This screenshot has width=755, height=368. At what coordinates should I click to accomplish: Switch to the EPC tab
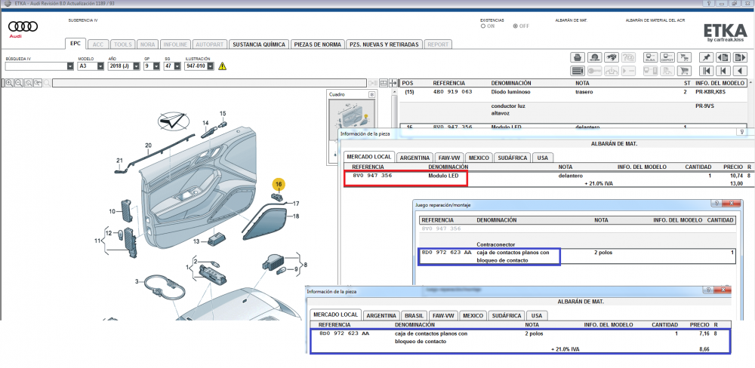point(75,44)
